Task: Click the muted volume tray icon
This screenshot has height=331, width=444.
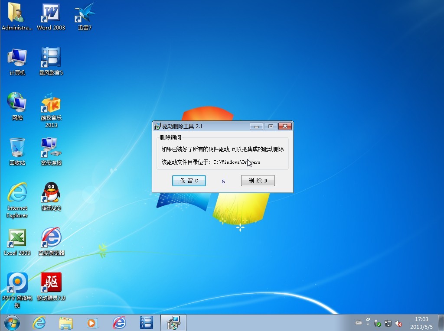Action: pyautogui.click(x=398, y=324)
